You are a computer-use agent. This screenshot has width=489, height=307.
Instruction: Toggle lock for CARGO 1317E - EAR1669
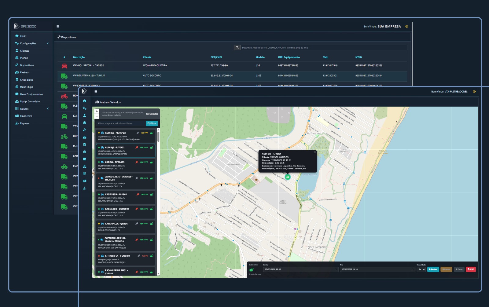click(152, 178)
